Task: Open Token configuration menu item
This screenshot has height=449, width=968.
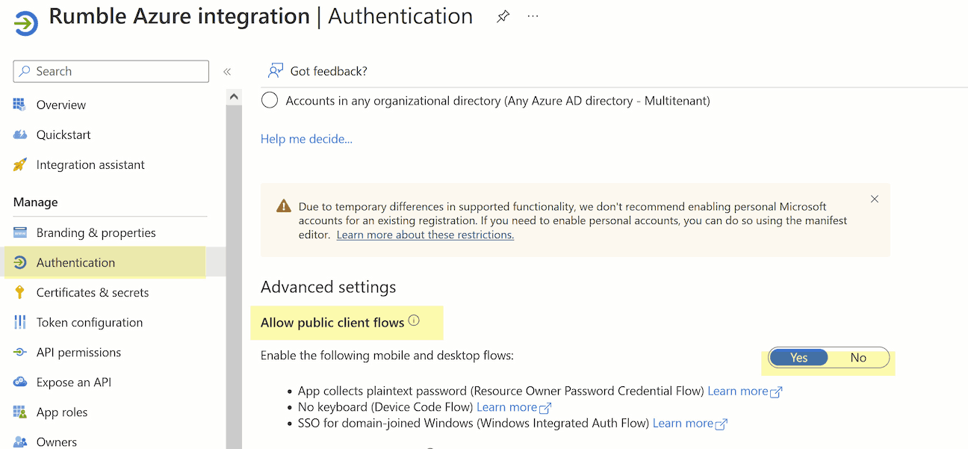Action: point(90,322)
